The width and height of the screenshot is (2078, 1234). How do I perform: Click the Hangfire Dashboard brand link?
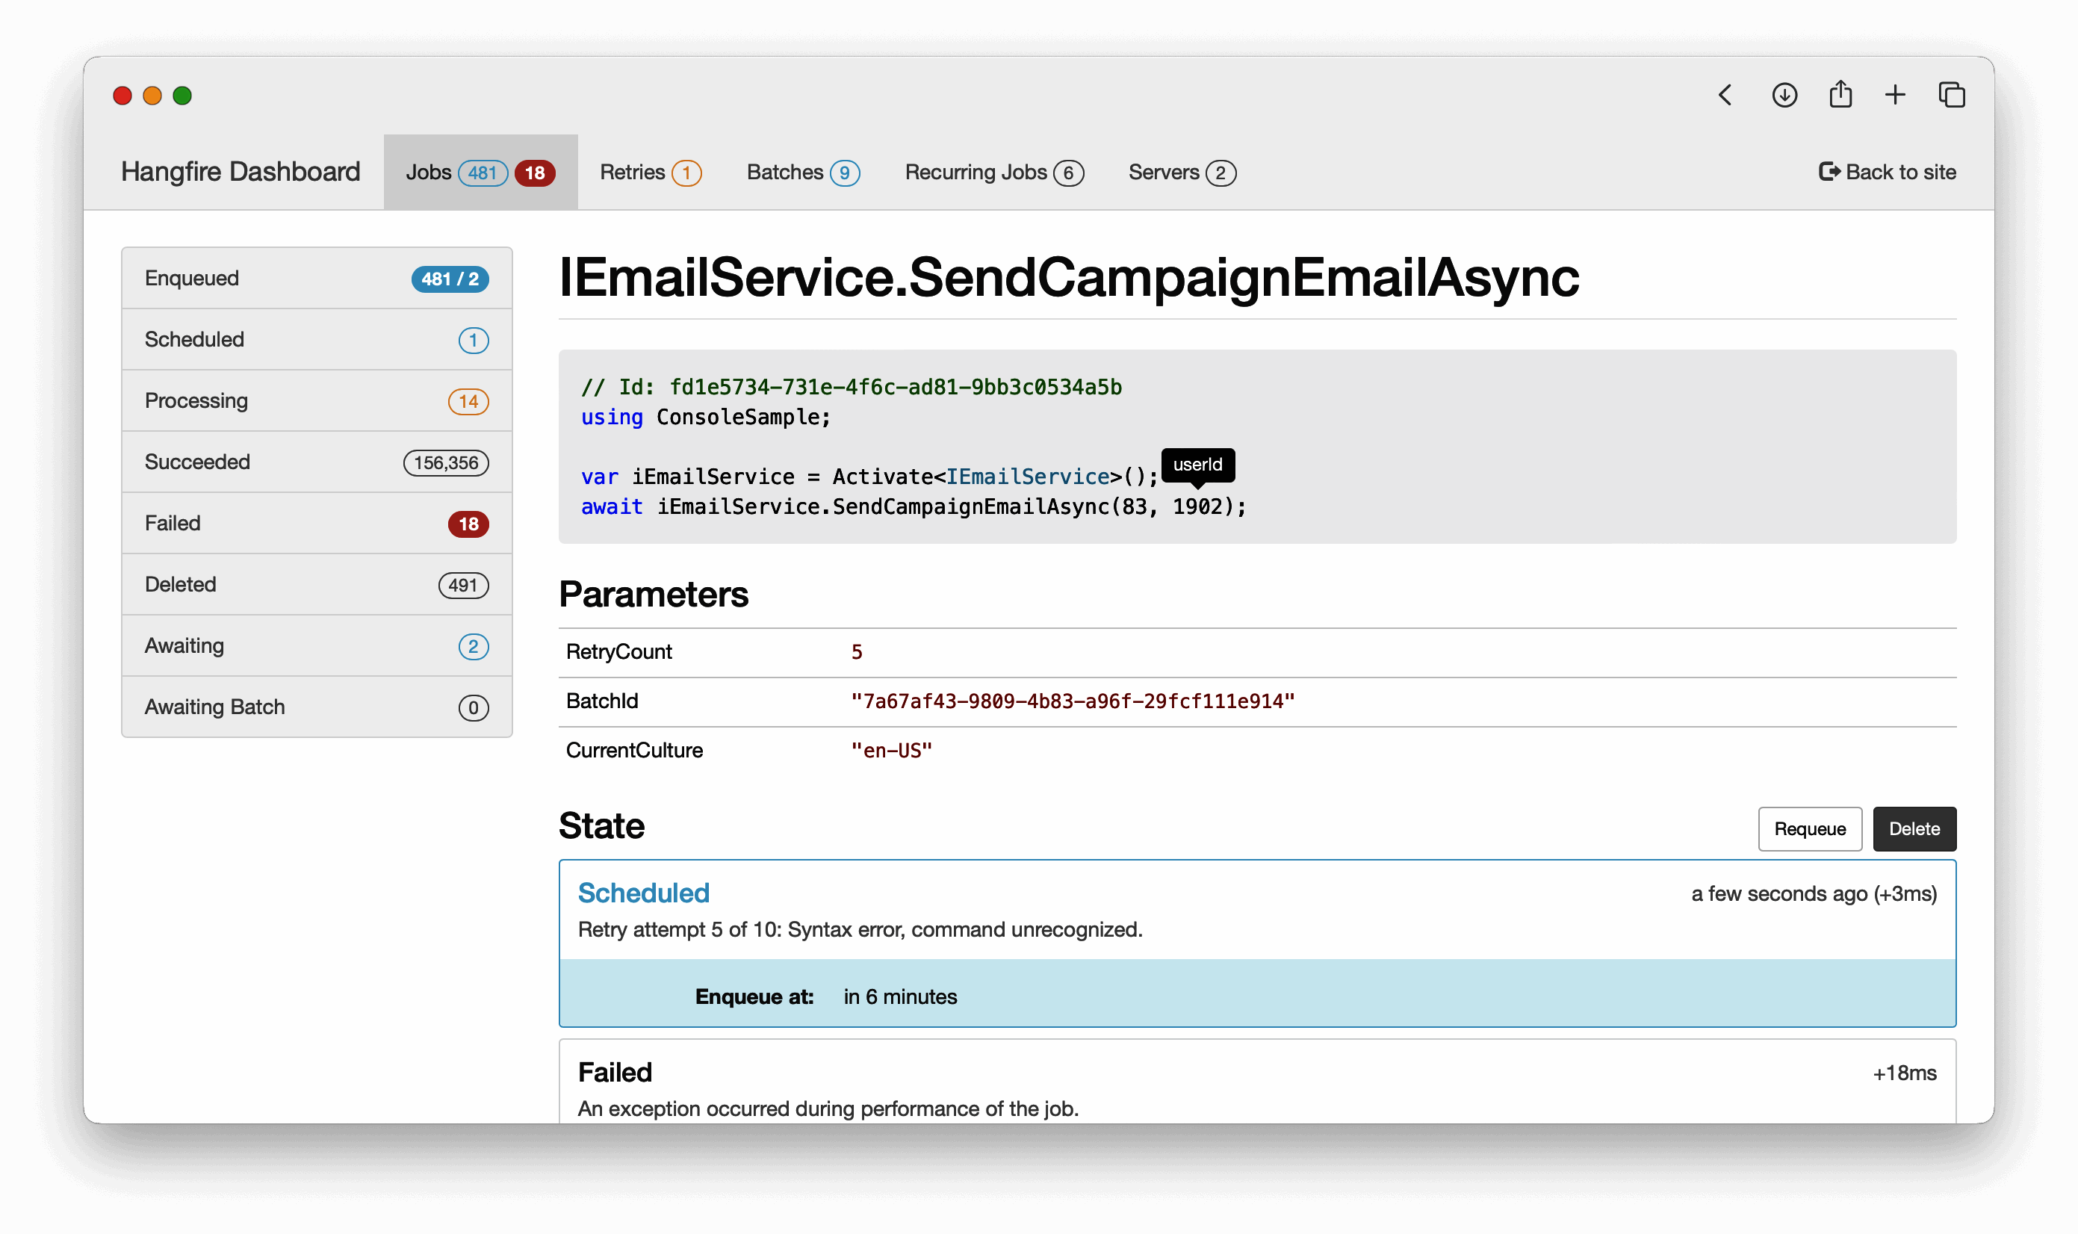tap(241, 171)
